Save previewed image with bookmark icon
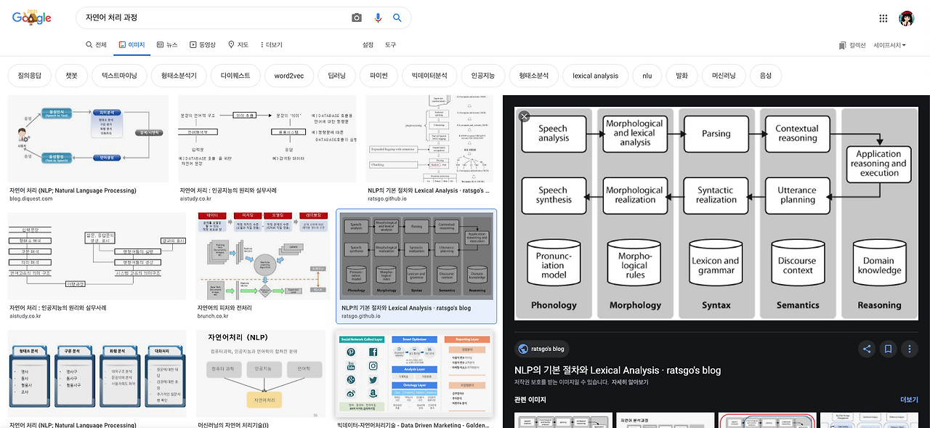The width and height of the screenshot is (930, 428). (888, 349)
